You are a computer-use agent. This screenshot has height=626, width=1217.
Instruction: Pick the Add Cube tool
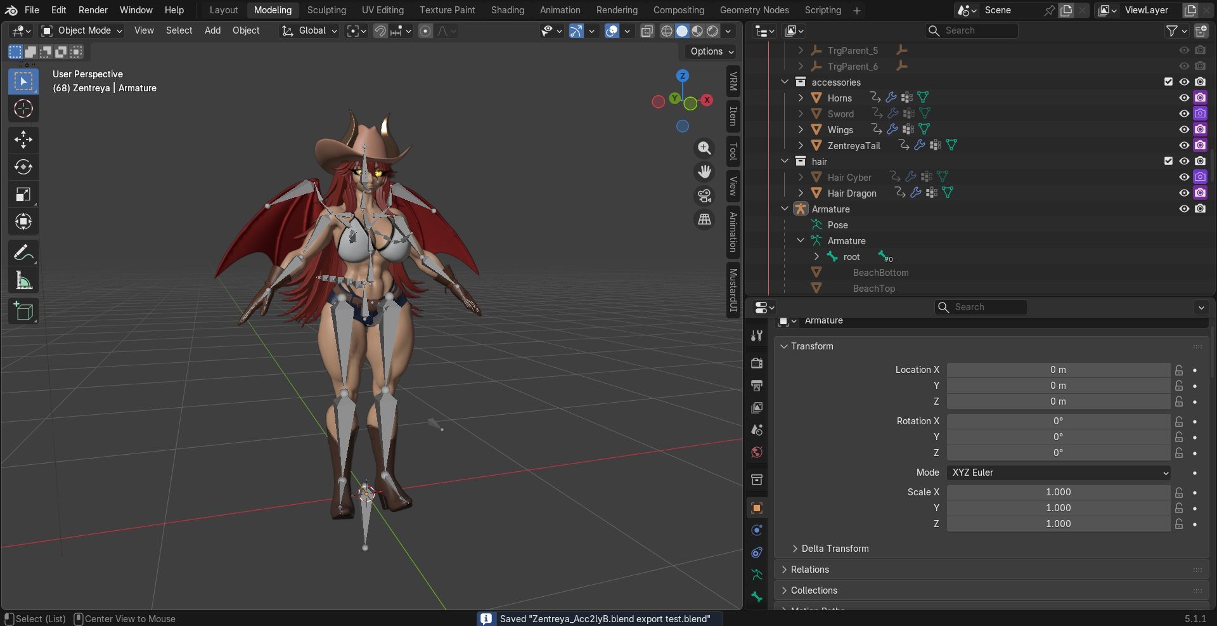point(23,311)
